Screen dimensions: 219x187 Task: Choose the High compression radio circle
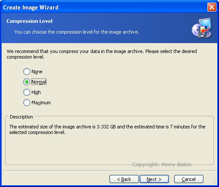(x=27, y=92)
